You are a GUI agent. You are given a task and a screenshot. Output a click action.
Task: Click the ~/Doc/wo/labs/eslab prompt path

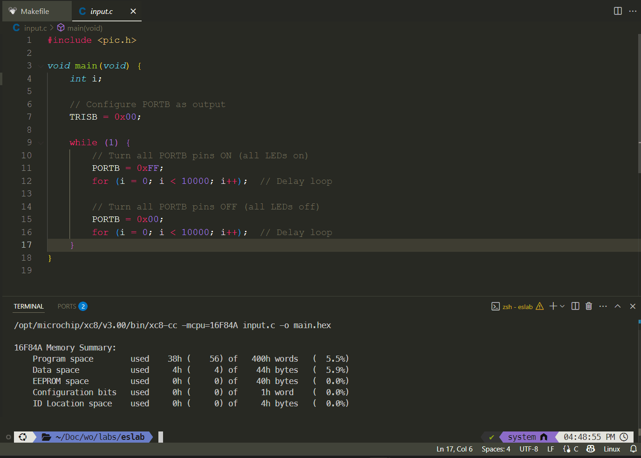100,437
